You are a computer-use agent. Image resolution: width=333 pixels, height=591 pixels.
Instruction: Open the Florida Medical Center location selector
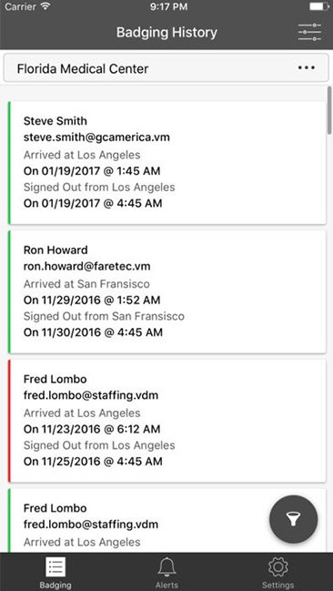click(166, 68)
